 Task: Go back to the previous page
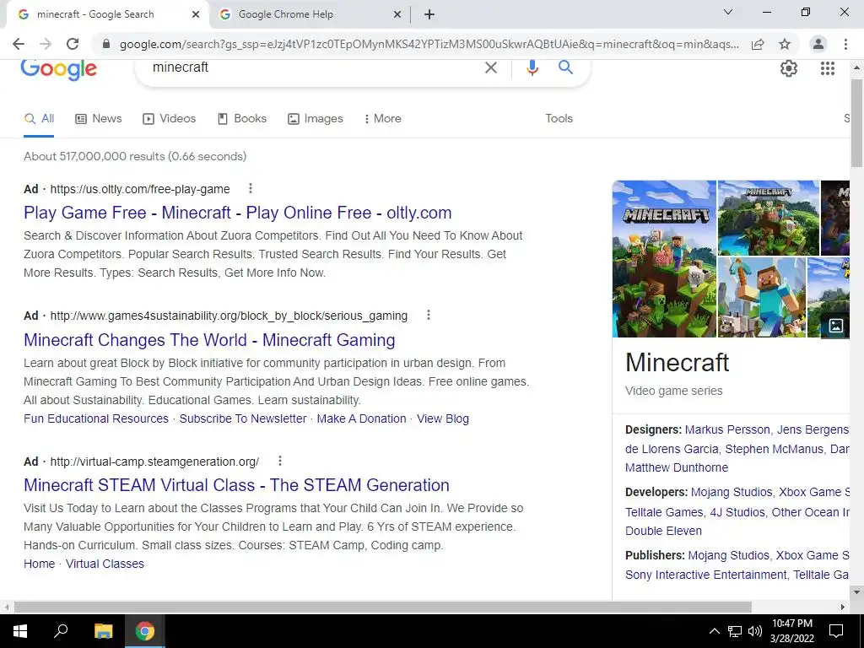click(19, 44)
